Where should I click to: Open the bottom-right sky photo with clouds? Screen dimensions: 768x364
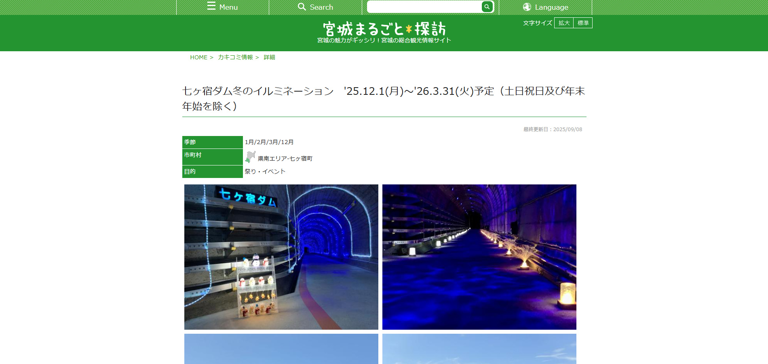click(479, 349)
